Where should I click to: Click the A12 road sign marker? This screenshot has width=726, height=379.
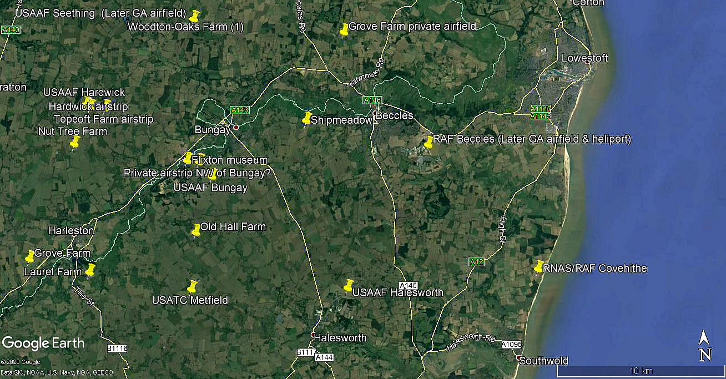476,261
